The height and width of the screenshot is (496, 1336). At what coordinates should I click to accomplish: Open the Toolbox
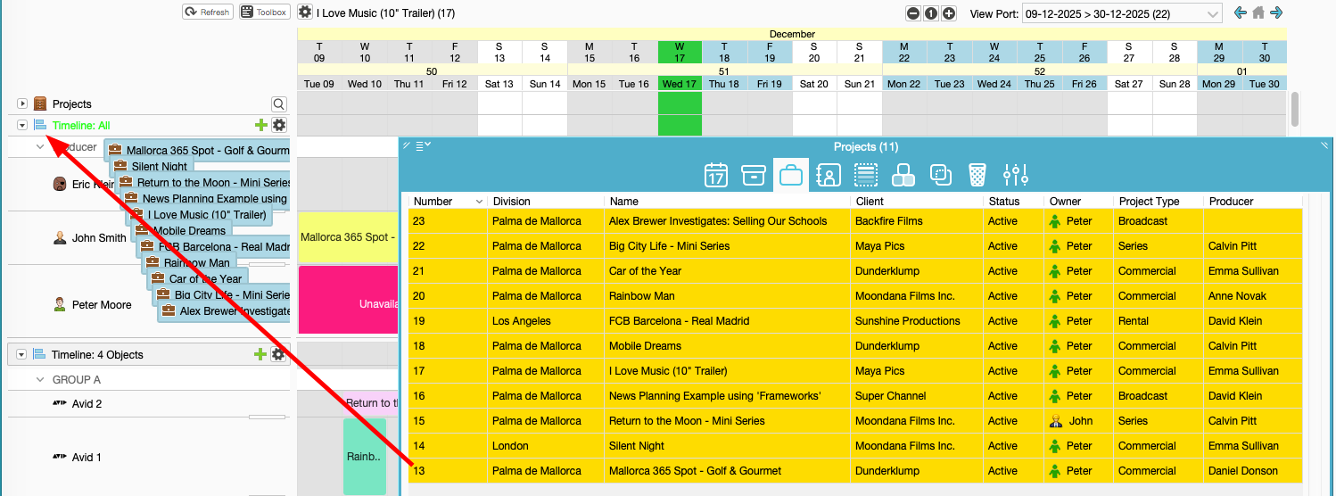coord(264,12)
